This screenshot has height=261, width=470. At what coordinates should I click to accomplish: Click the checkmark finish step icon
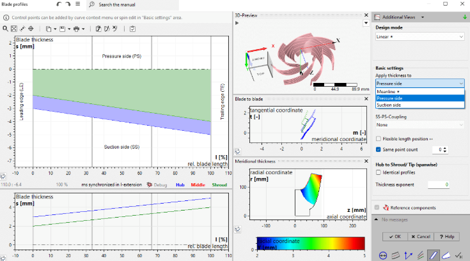(458, 255)
